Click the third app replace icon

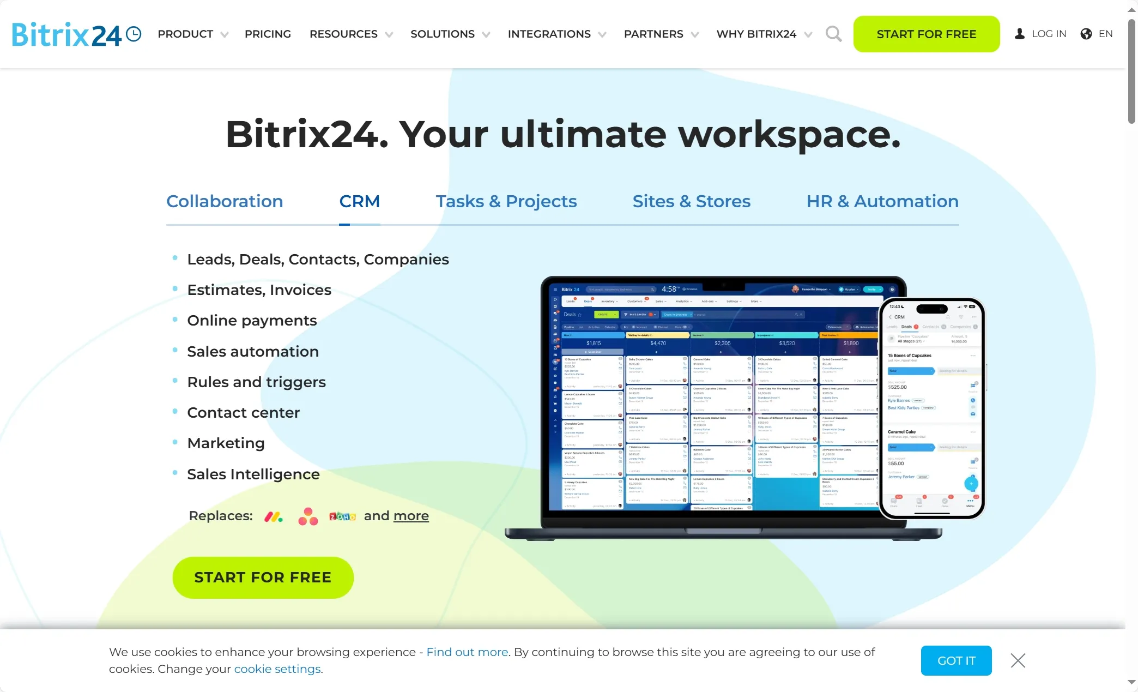click(x=343, y=515)
